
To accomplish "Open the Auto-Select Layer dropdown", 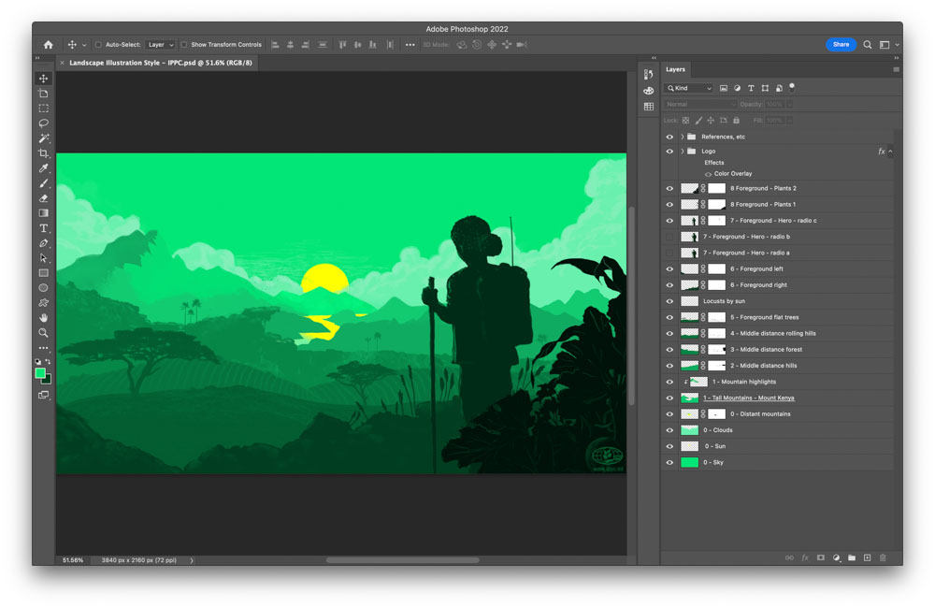I will coord(160,45).
